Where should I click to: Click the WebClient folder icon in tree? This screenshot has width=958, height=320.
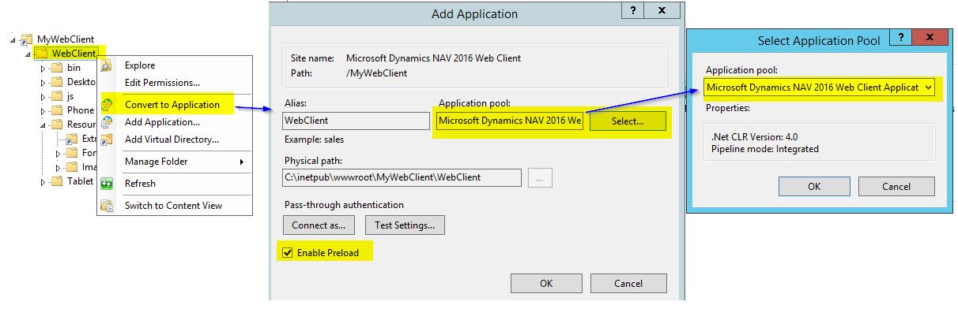[x=42, y=53]
